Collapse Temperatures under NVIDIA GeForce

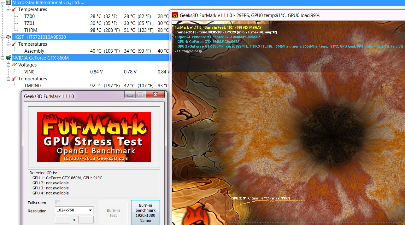[x=8, y=79]
